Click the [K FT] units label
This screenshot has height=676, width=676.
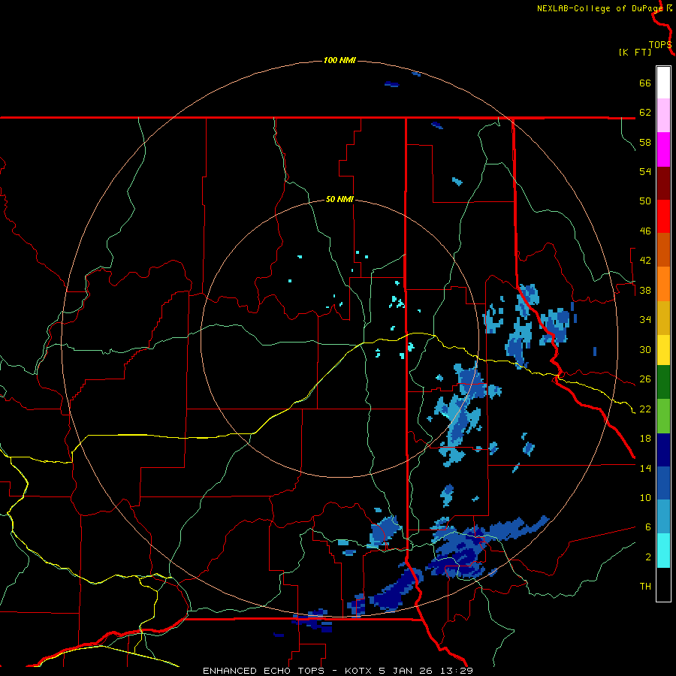pyautogui.click(x=635, y=52)
